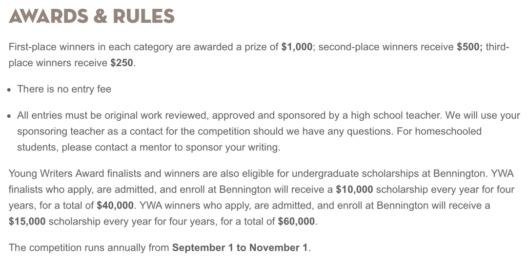Click the bold $250 third-place amount
Screen dimensions: 527x259
[x=122, y=63]
